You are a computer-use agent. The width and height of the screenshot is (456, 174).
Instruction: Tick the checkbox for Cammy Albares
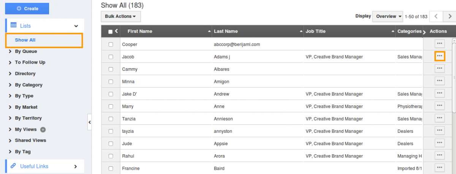click(x=111, y=69)
